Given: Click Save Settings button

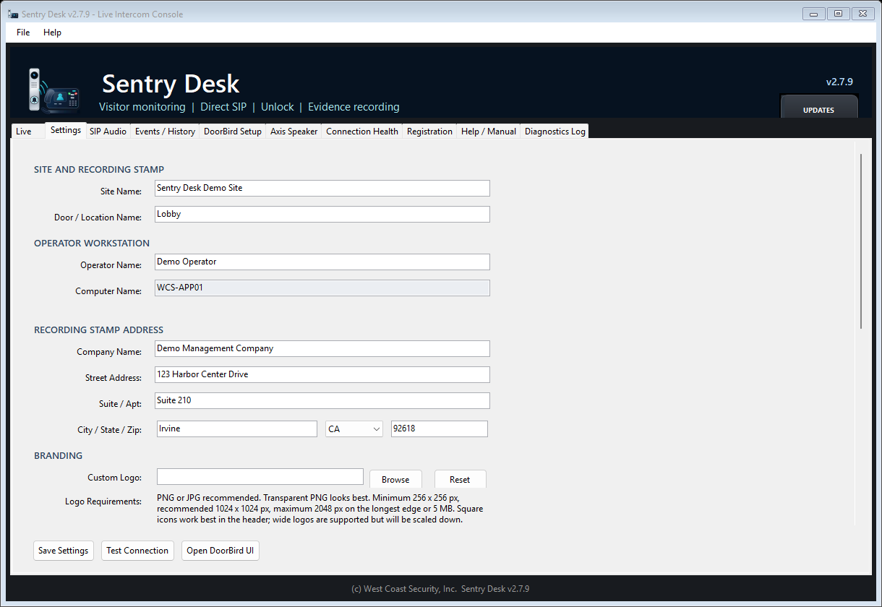Looking at the screenshot, I should 64,551.
